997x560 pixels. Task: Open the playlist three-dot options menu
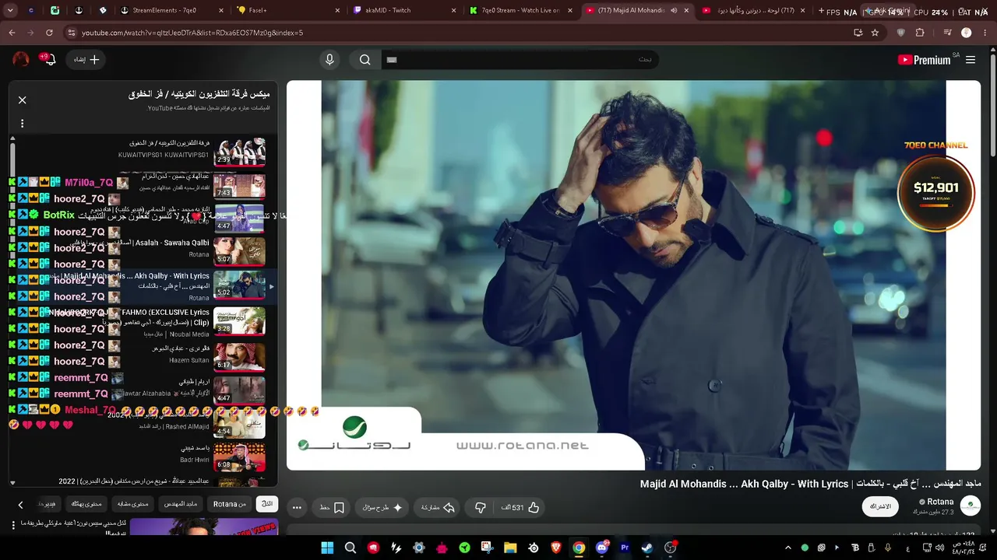click(x=22, y=123)
